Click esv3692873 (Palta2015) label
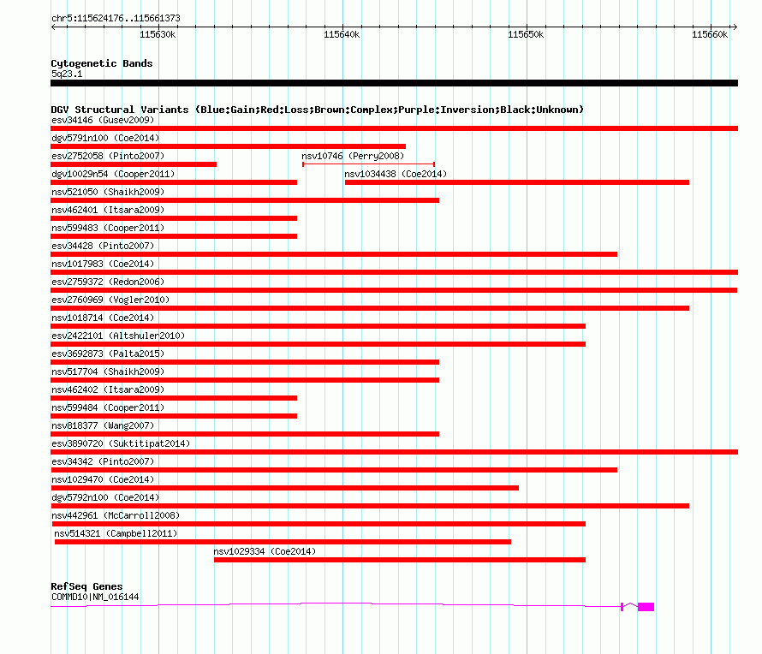 tap(108, 354)
